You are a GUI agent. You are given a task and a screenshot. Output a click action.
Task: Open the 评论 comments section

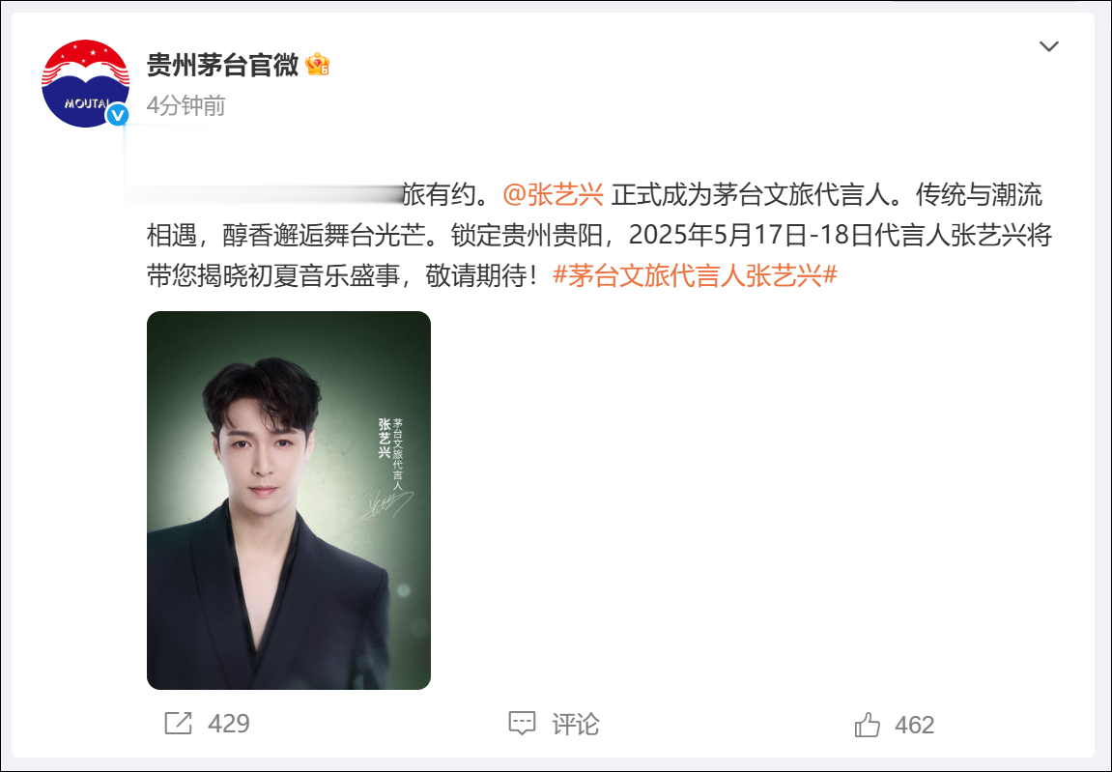tap(575, 725)
